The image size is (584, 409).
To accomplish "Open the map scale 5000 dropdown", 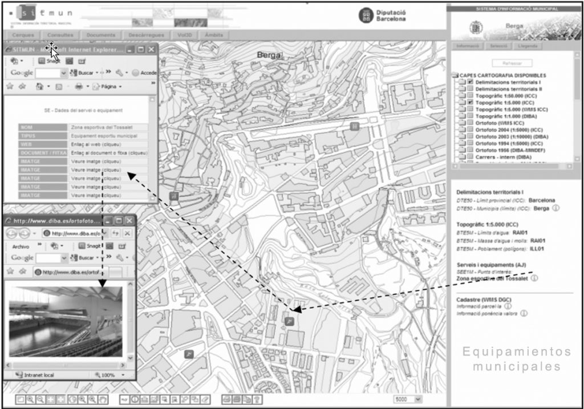I will point(418,399).
